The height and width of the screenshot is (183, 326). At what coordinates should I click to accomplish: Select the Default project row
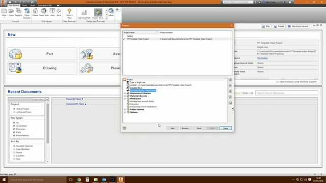tap(177, 36)
